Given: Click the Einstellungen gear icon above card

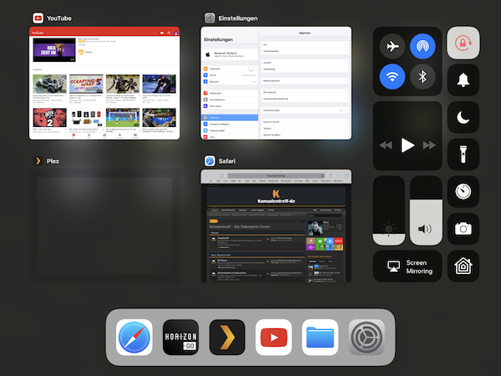Looking at the screenshot, I should (x=210, y=18).
